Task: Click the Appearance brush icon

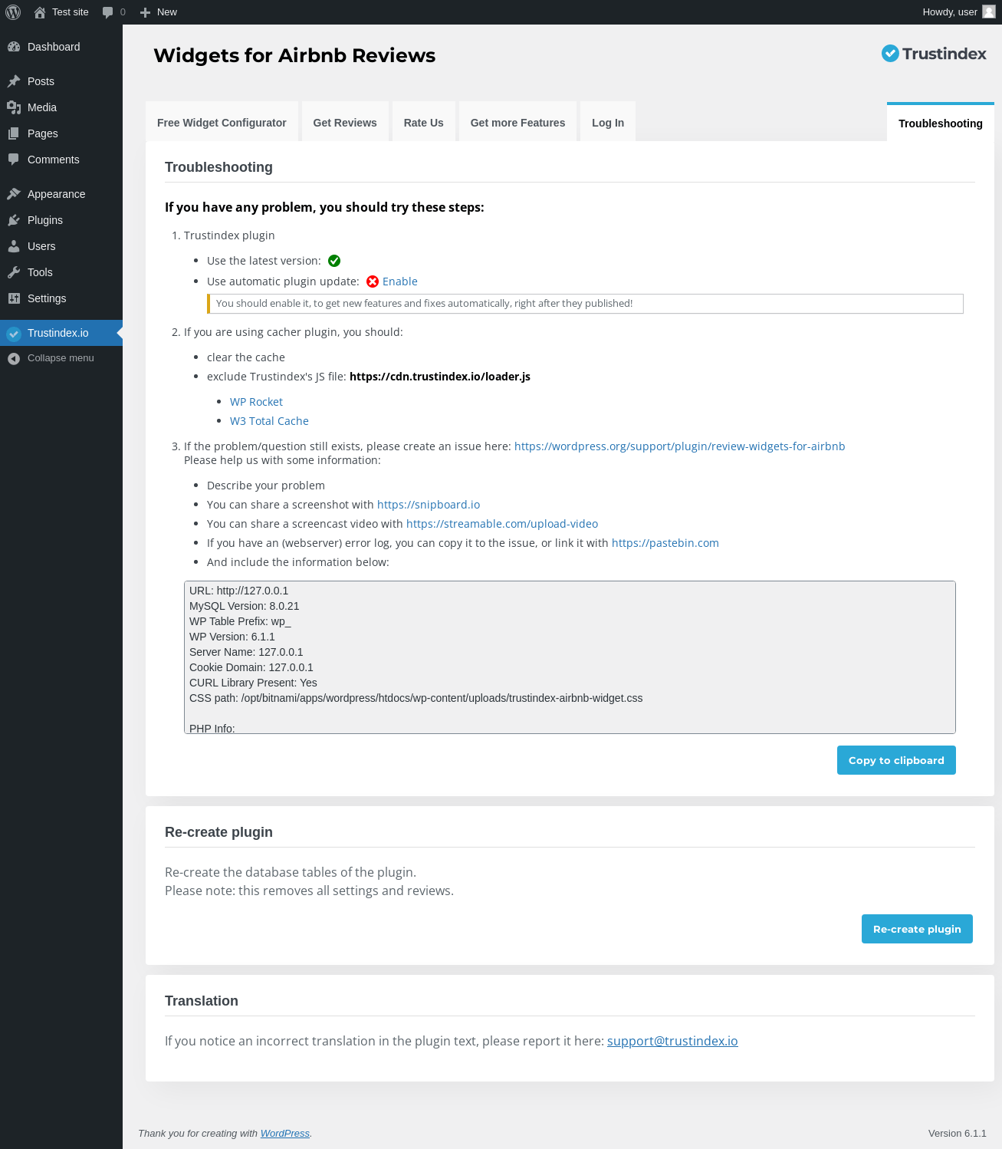Action: point(14,194)
